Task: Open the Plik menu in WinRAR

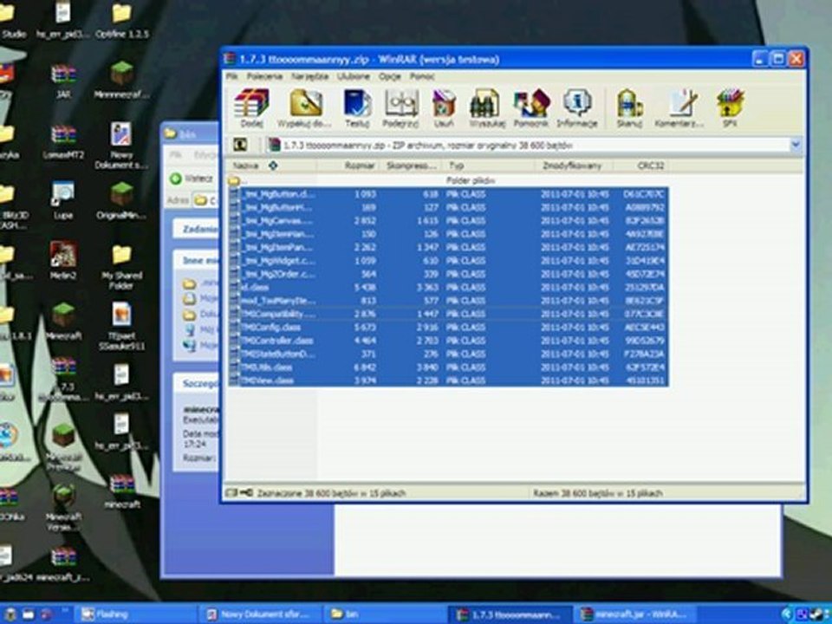Action: pyautogui.click(x=232, y=76)
